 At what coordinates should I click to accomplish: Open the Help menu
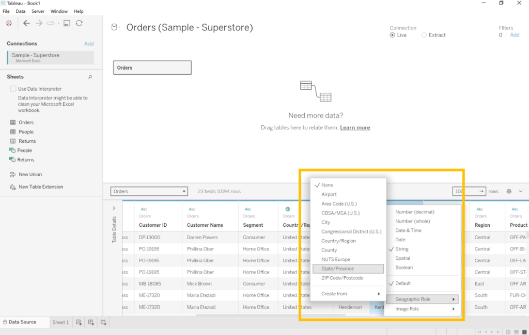click(x=79, y=11)
